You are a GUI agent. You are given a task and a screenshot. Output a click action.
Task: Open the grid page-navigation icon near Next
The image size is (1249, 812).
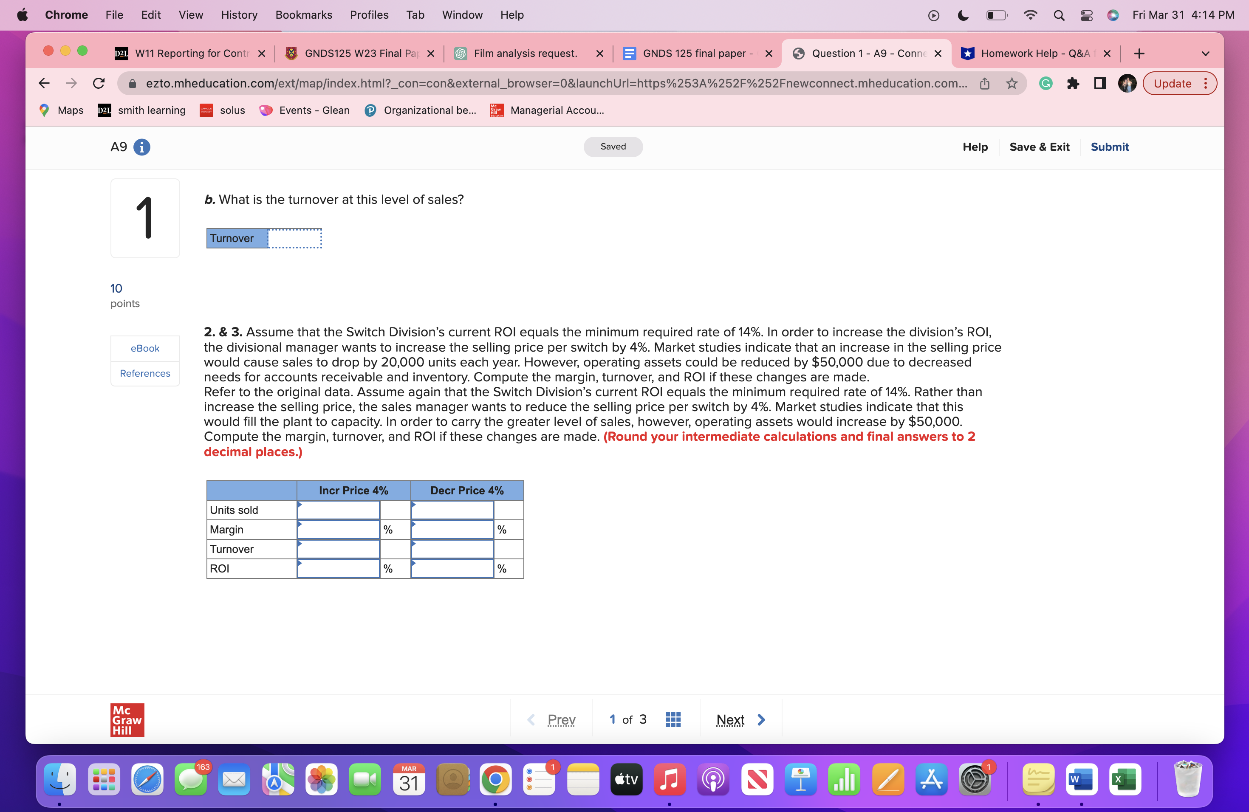click(673, 719)
